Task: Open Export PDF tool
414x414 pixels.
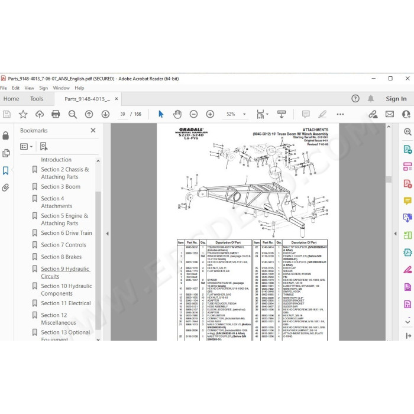Action: 407,150
